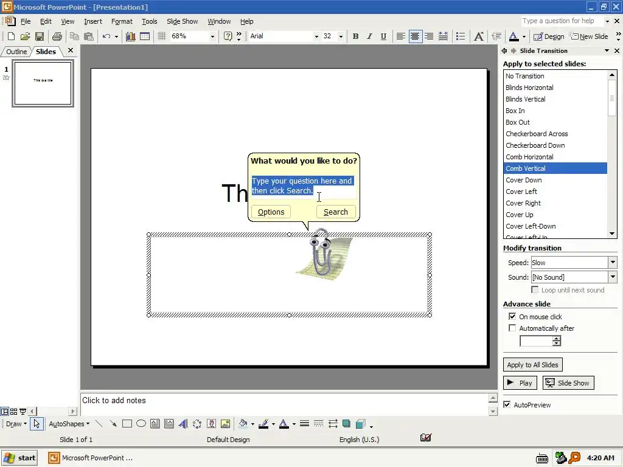Click the New document icon
The image size is (623, 467).
point(11,36)
